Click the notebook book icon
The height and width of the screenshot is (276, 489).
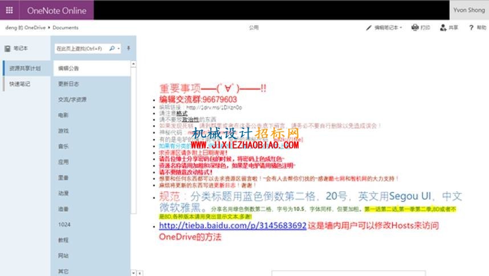pos(7,48)
